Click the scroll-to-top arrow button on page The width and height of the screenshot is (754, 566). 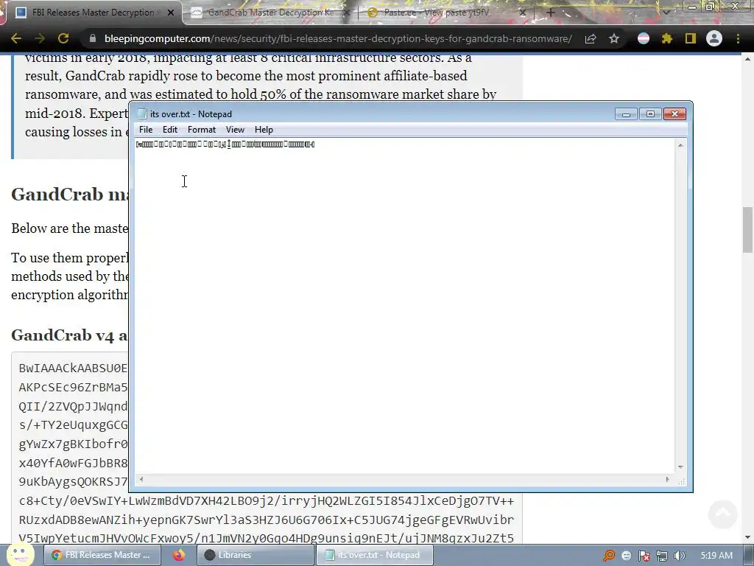pyautogui.click(x=723, y=514)
